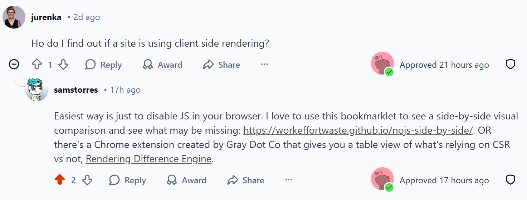The height and width of the screenshot is (200, 527).
Task: Award samstorres's reply
Action: pos(187,180)
